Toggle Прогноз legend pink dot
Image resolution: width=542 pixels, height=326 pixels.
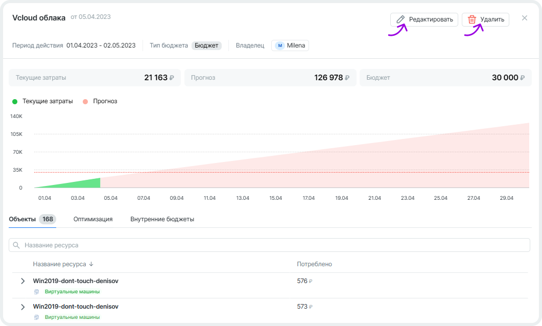coord(85,101)
